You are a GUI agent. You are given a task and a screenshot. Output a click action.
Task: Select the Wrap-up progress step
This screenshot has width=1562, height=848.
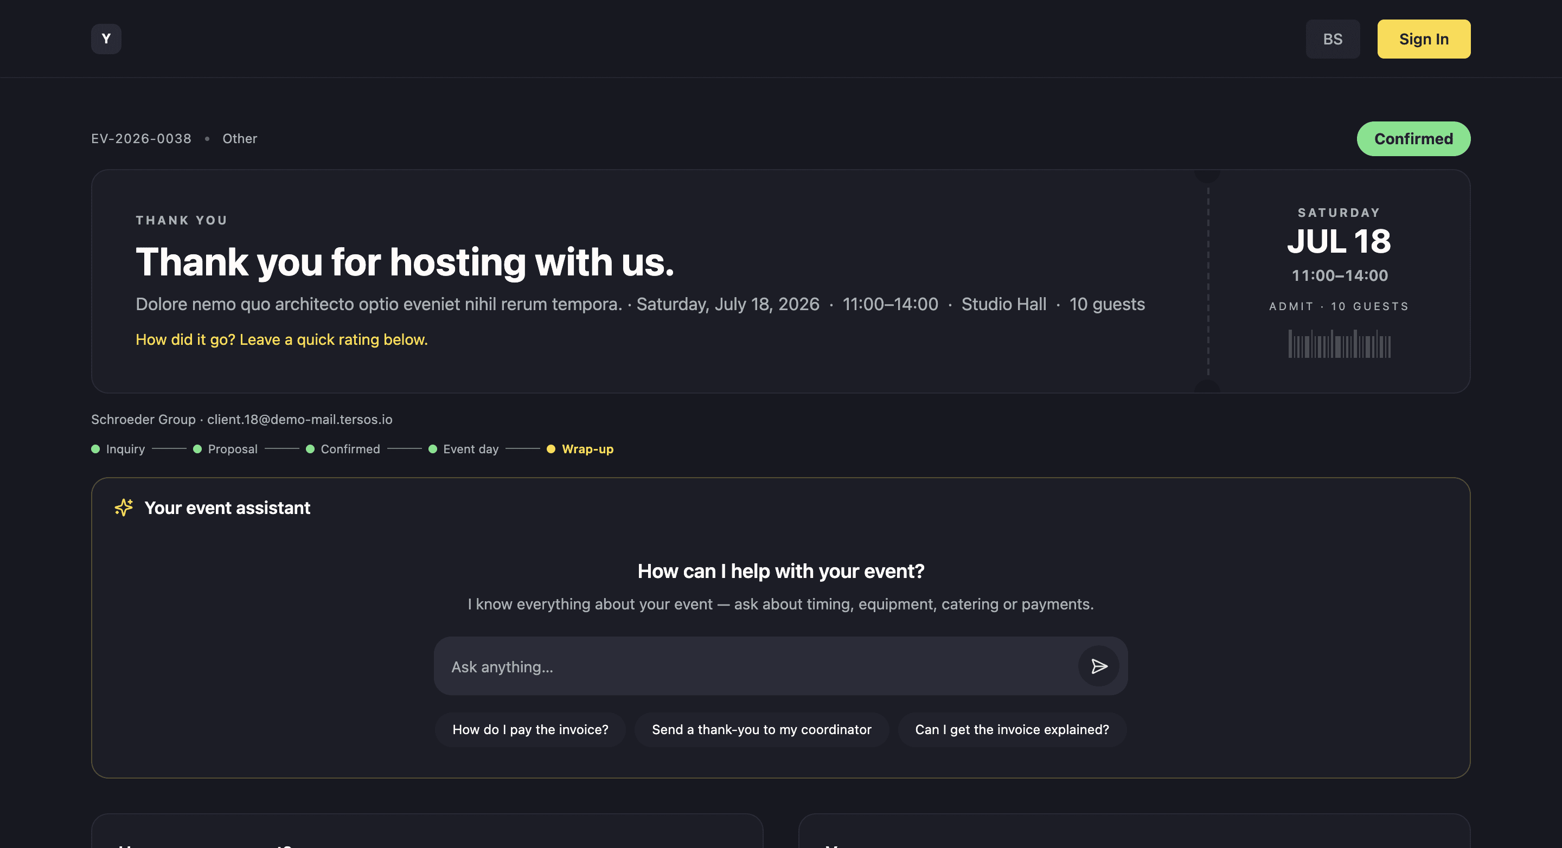point(580,449)
